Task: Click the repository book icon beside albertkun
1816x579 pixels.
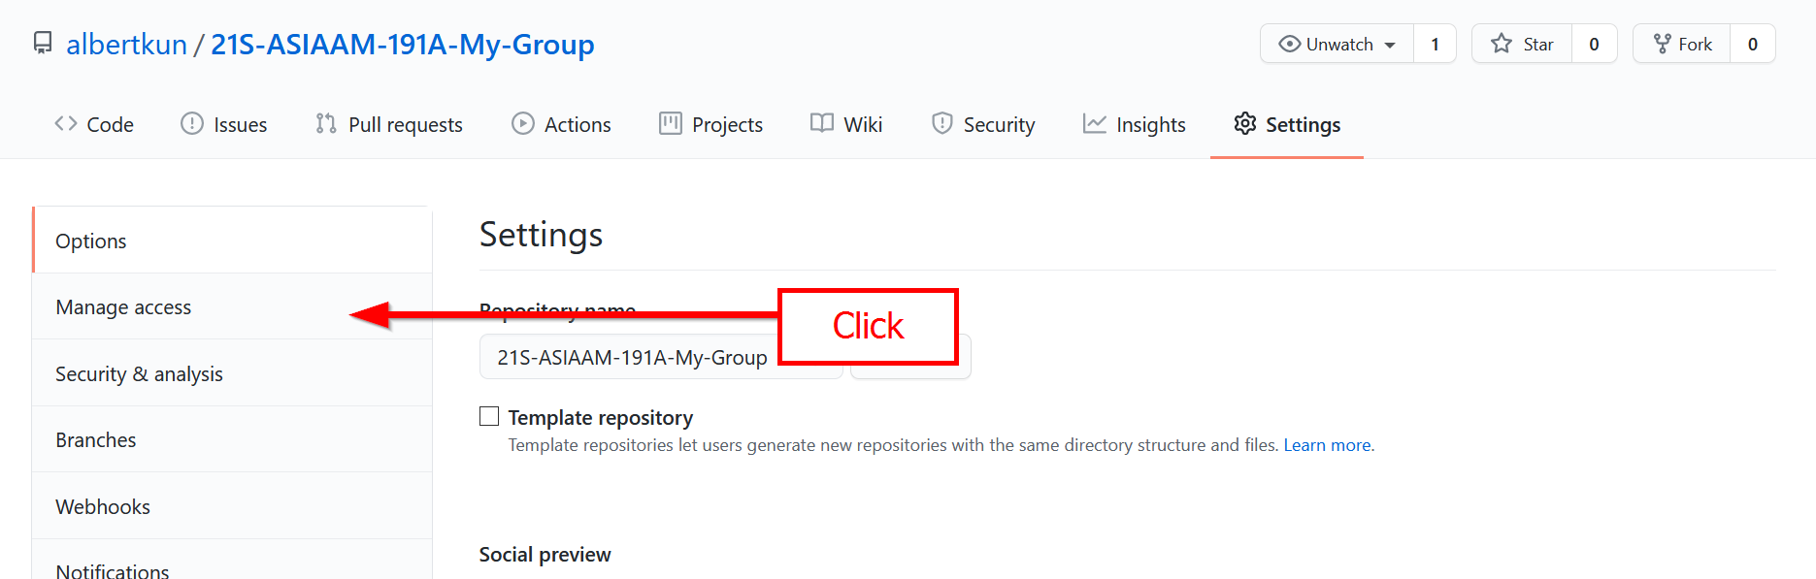Action: coord(43,44)
